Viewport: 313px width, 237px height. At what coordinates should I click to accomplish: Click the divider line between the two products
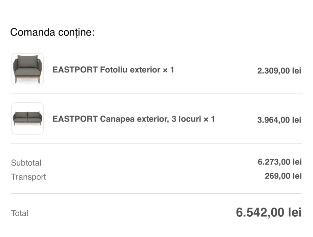[x=156, y=94]
